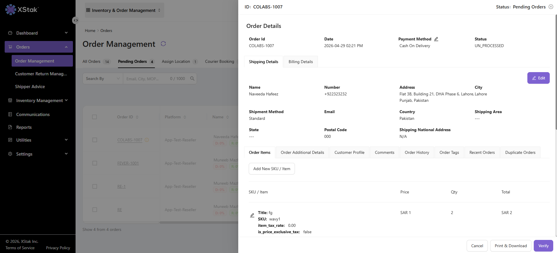
Task: Open Inventory & Order Management module switcher
Action: [124, 10]
